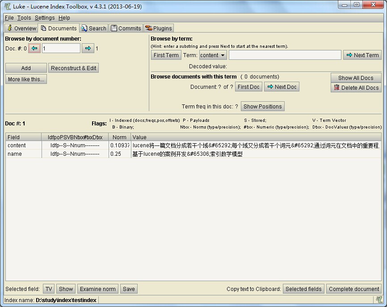Close the Luke window
This screenshot has width=387, height=307.
[x=373, y=4]
